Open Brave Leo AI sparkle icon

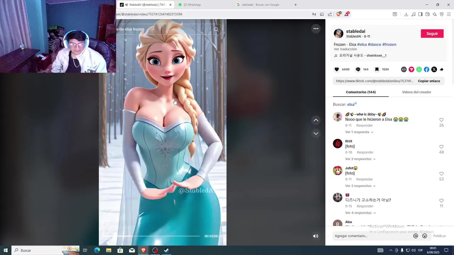(x=434, y=14)
